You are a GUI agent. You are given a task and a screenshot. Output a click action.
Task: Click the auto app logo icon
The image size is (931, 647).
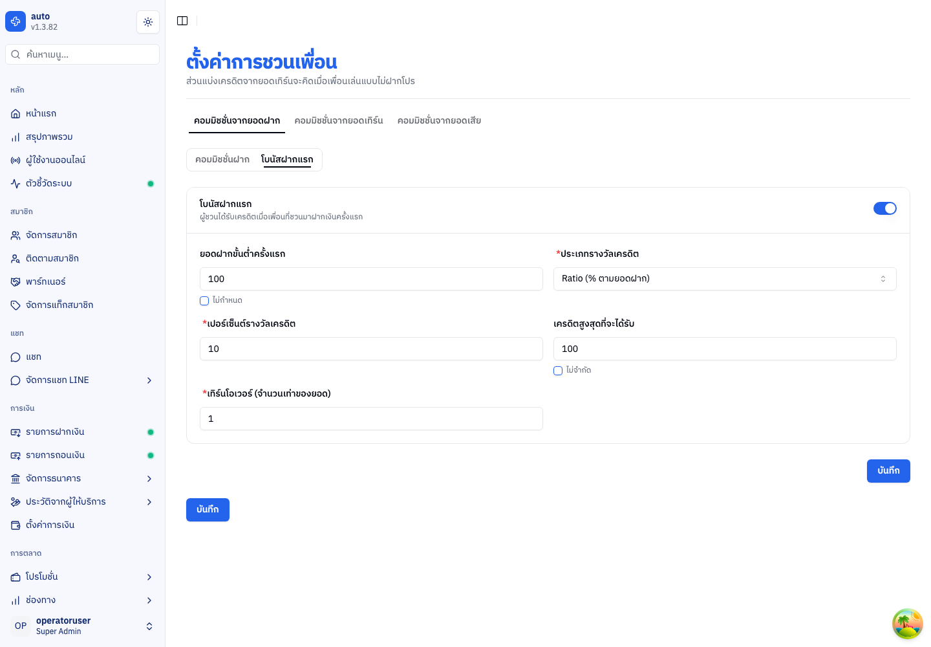tap(16, 21)
